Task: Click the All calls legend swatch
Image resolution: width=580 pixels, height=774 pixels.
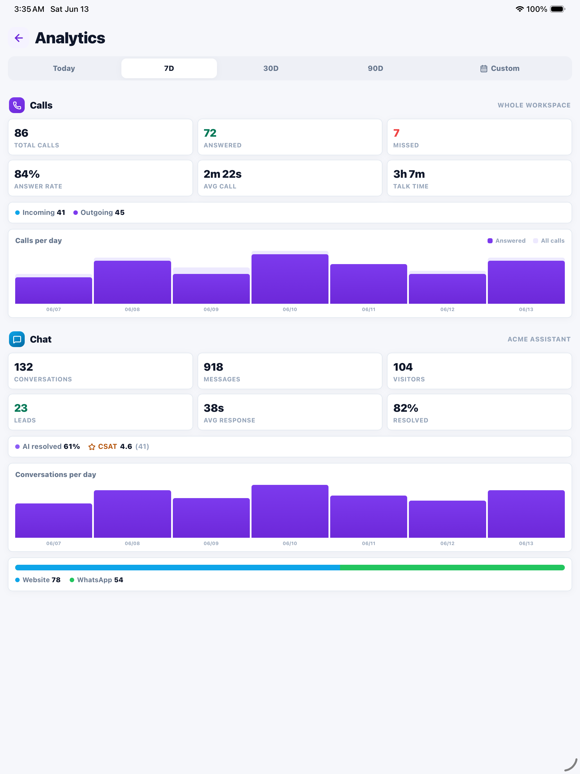Action: (x=535, y=241)
